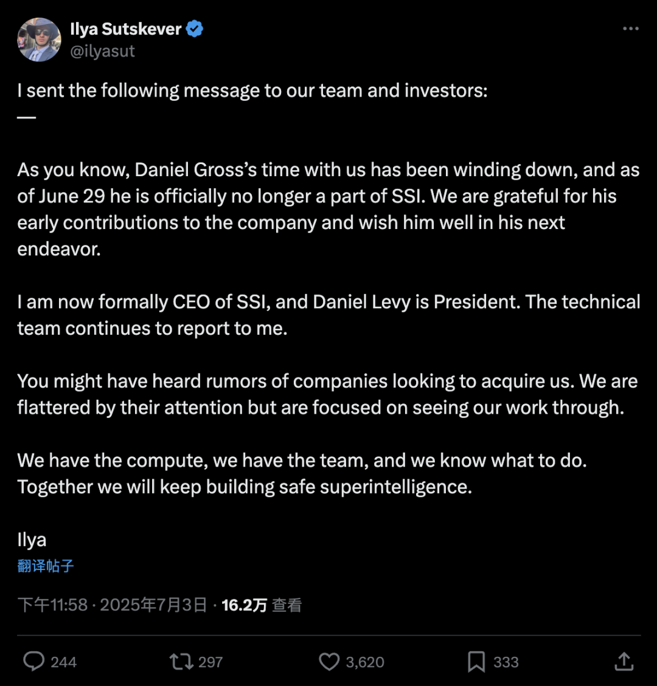This screenshot has height=686, width=657.
Task: Click the 下午11:58 post timestamp
Action: pos(52,605)
